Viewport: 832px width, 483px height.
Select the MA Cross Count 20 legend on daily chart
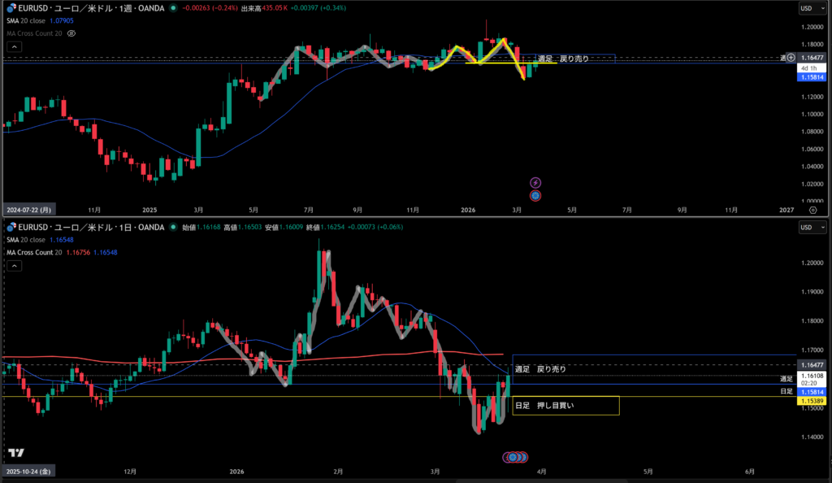pos(34,253)
